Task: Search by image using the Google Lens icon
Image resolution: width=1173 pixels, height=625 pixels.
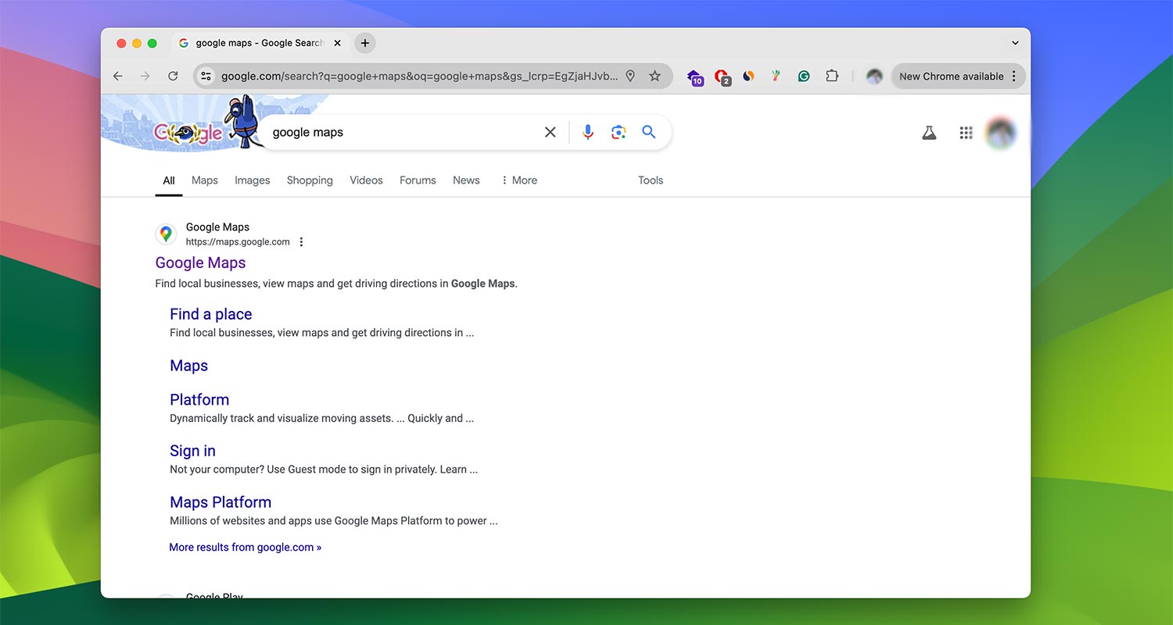Action: tap(618, 132)
